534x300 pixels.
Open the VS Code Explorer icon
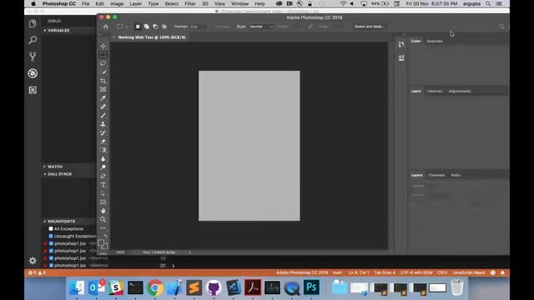click(x=33, y=23)
